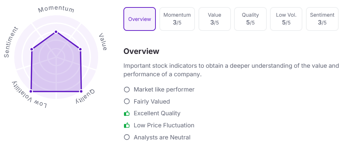Click the Value data point on radar
This screenshot has width=344, height=144.
coord(80,49)
